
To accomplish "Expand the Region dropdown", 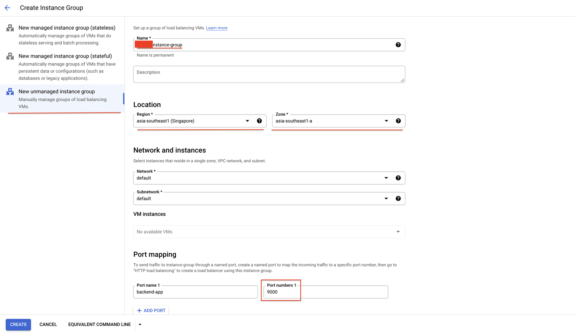I will tap(247, 121).
